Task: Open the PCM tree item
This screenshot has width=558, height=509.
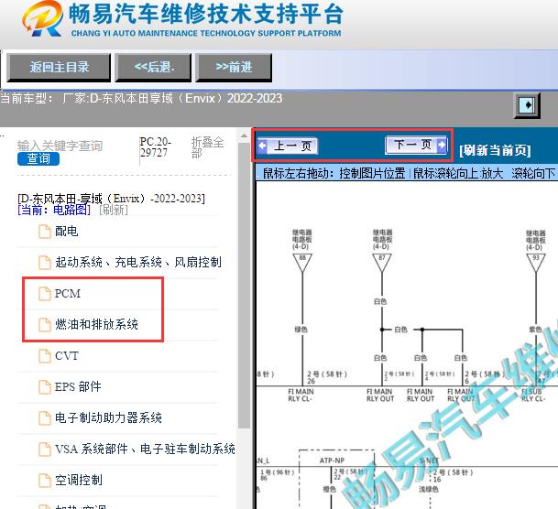Action: (x=68, y=294)
